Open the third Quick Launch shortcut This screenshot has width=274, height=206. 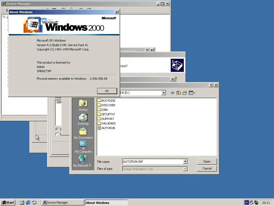(34, 203)
